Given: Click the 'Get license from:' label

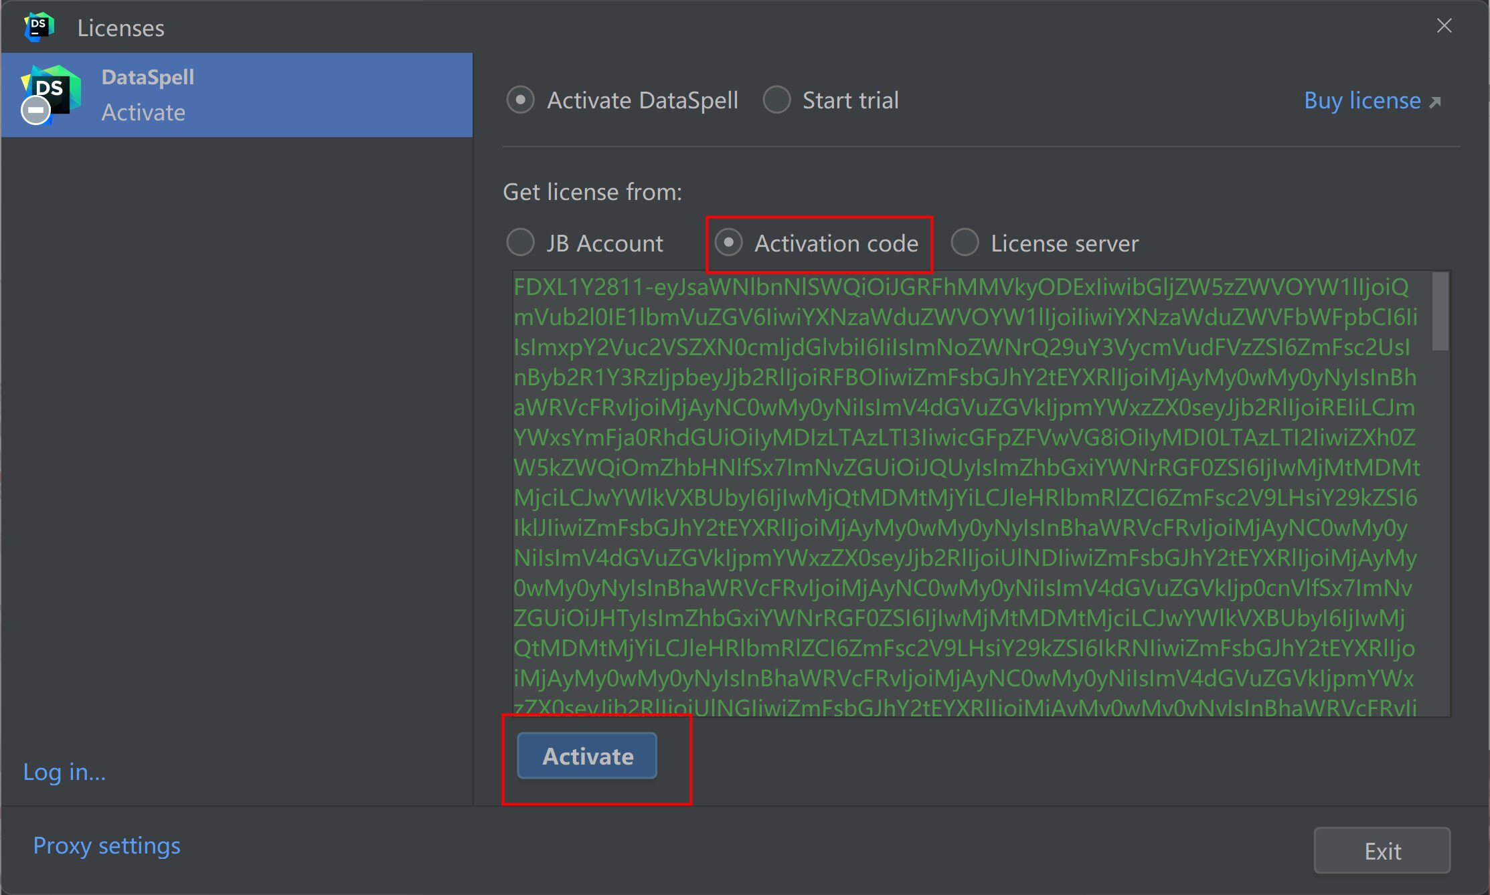Looking at the screenshot, I should (x=592, y=192).
